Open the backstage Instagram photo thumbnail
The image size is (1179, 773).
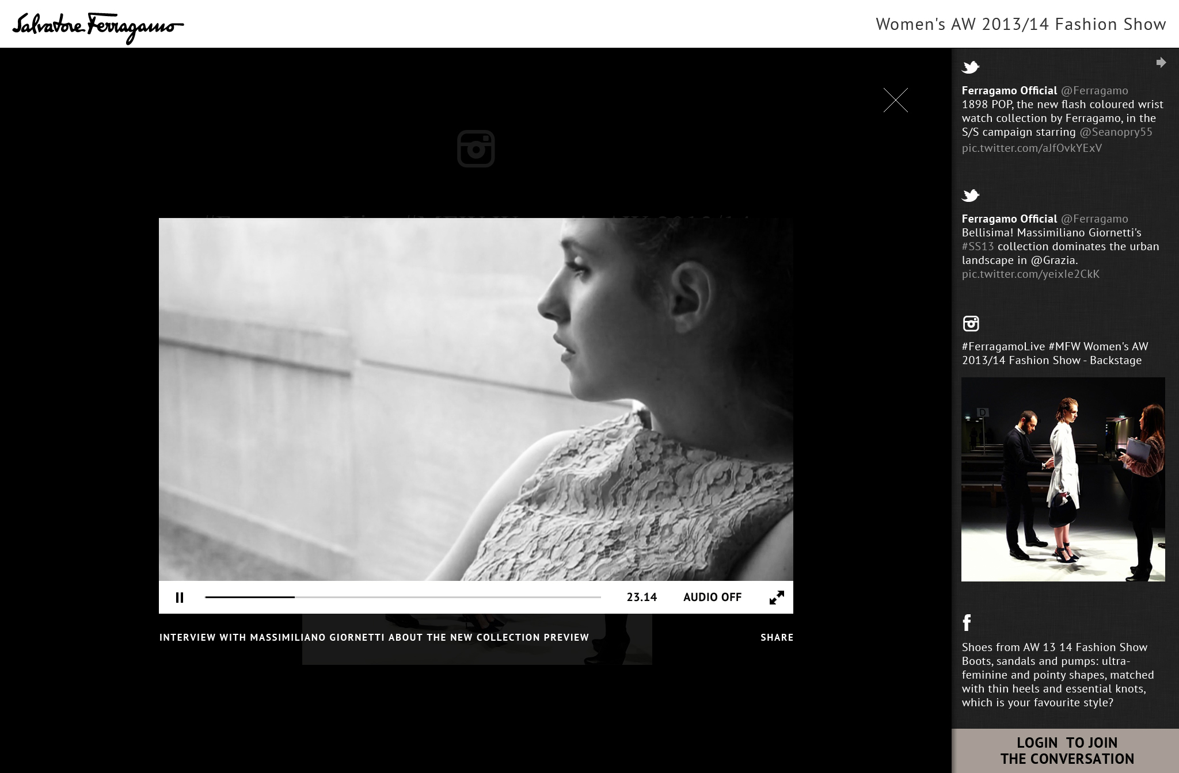click(1063, 479)
